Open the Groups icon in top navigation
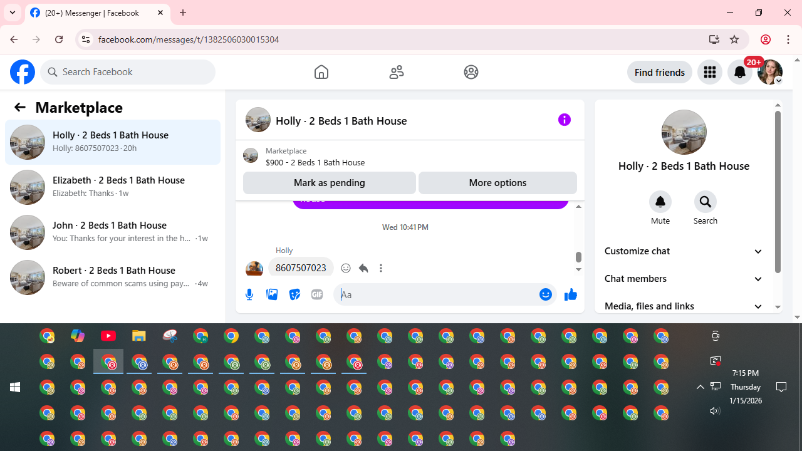The height and width of the screenshot is (451, 802). coord(471,72)
